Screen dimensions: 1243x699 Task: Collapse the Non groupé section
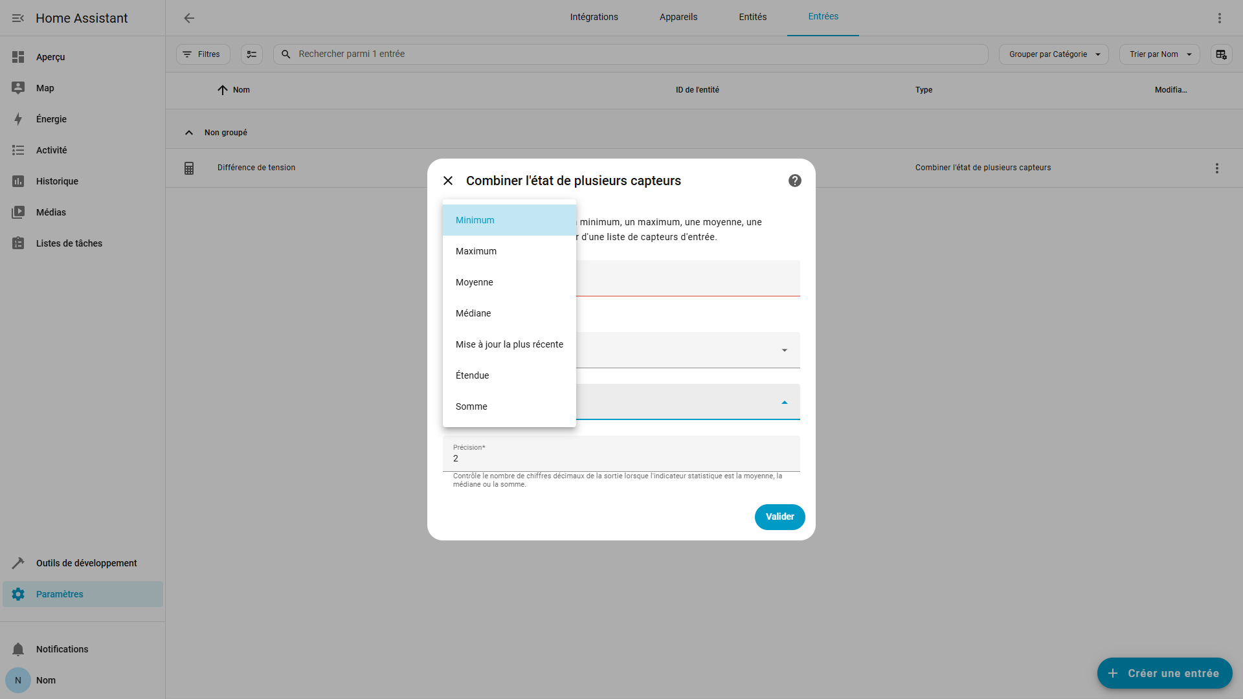click(x=189, y=133)
